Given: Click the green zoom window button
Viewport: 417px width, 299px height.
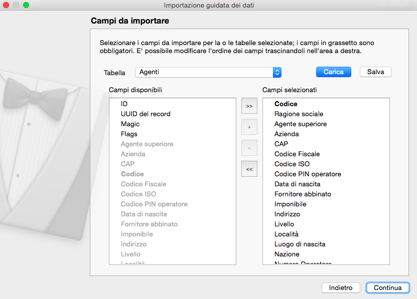Looking at the screenshot, I should 26,5.
